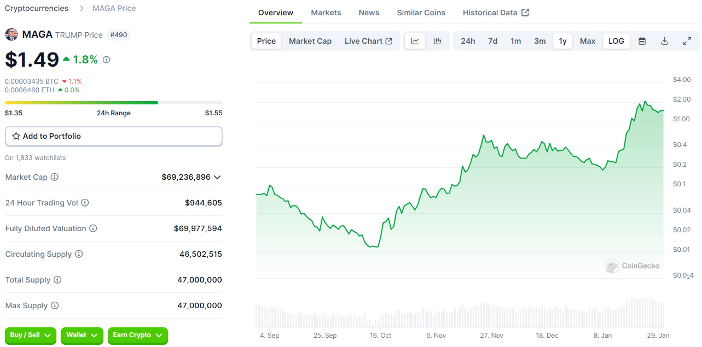
Task: Open the Similar Coins tab
Action: (x=421, y=13)
